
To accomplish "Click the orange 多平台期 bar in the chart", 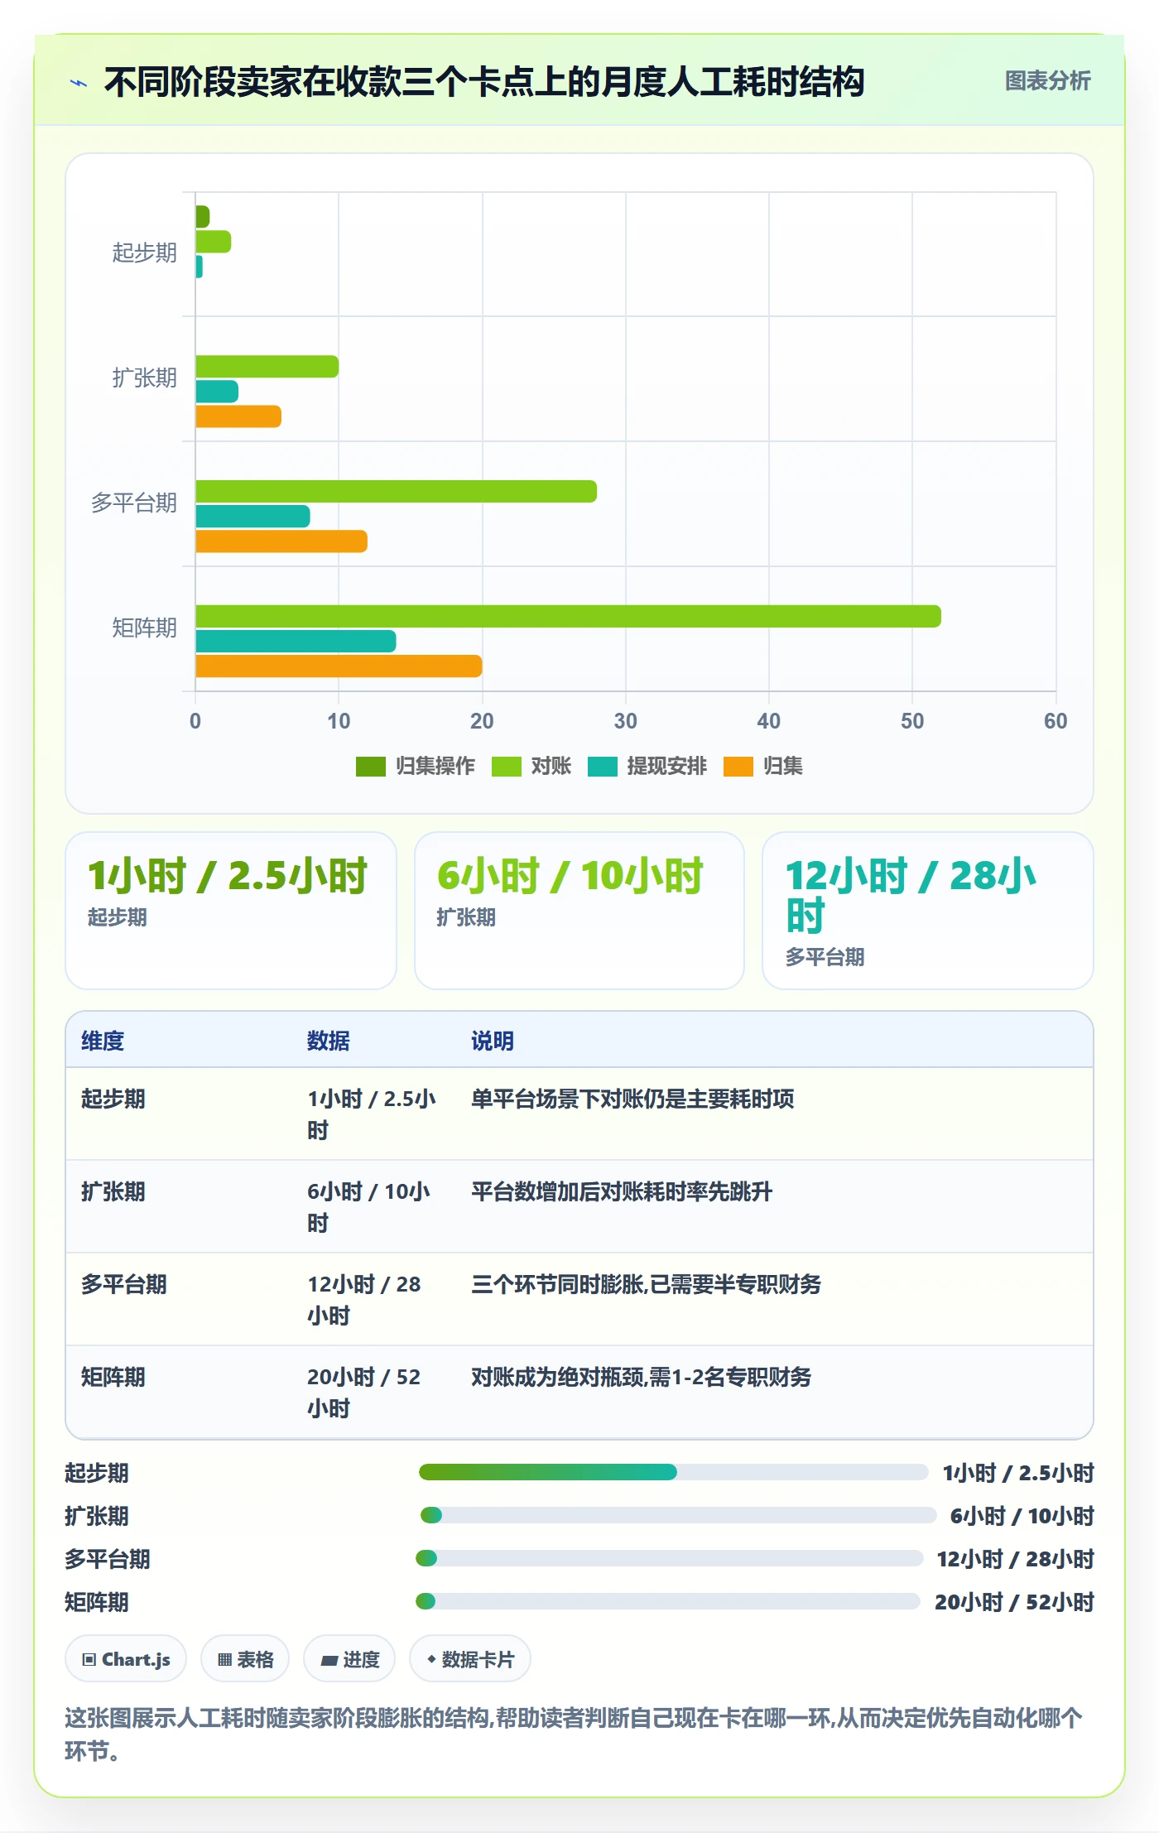I will [281, 541].
